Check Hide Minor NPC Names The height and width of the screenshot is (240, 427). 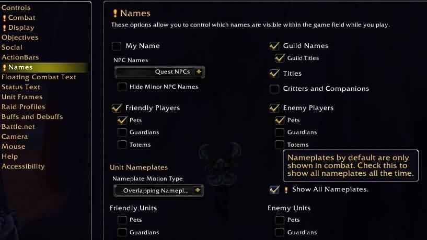[x=122, y=87]
